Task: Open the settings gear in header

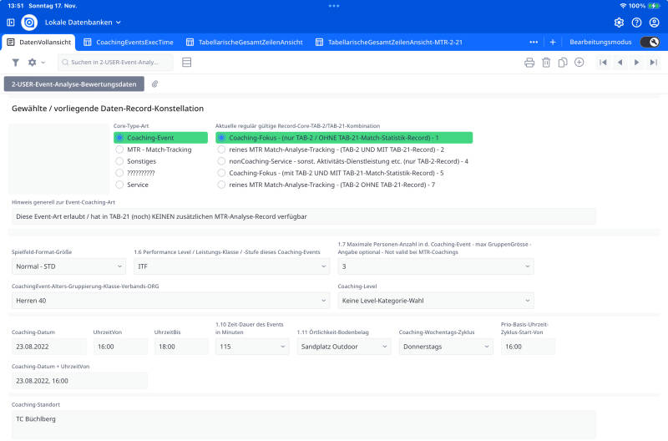Action: [619, 23]
